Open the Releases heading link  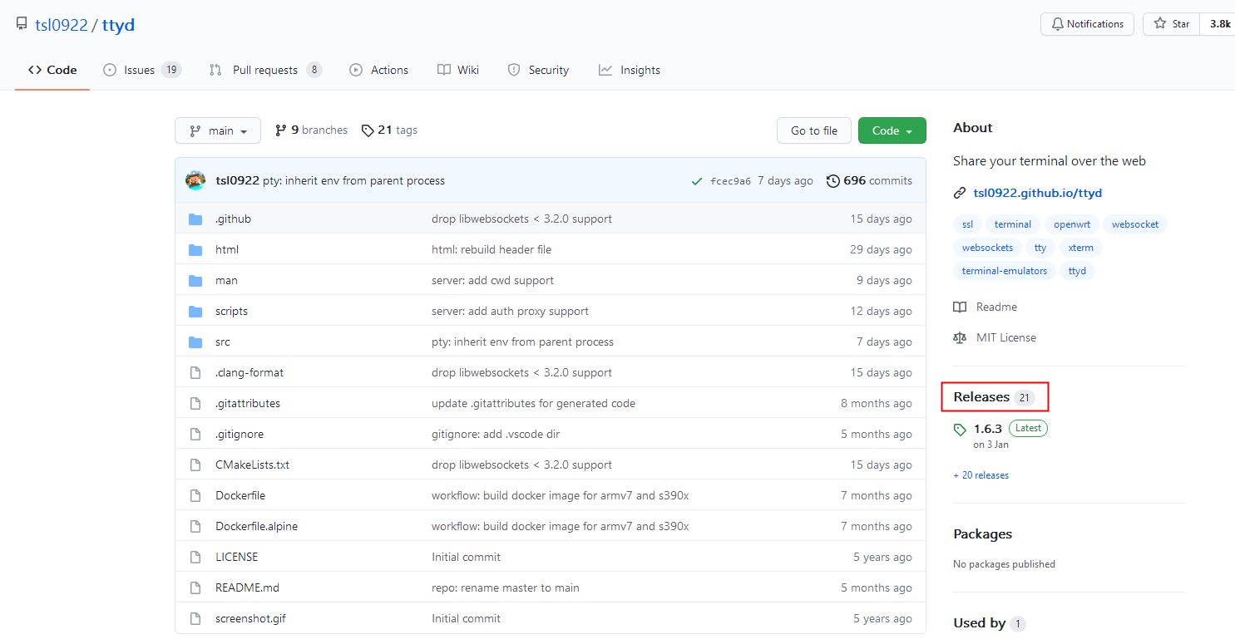pyautogui.click(x=994, y=397)
